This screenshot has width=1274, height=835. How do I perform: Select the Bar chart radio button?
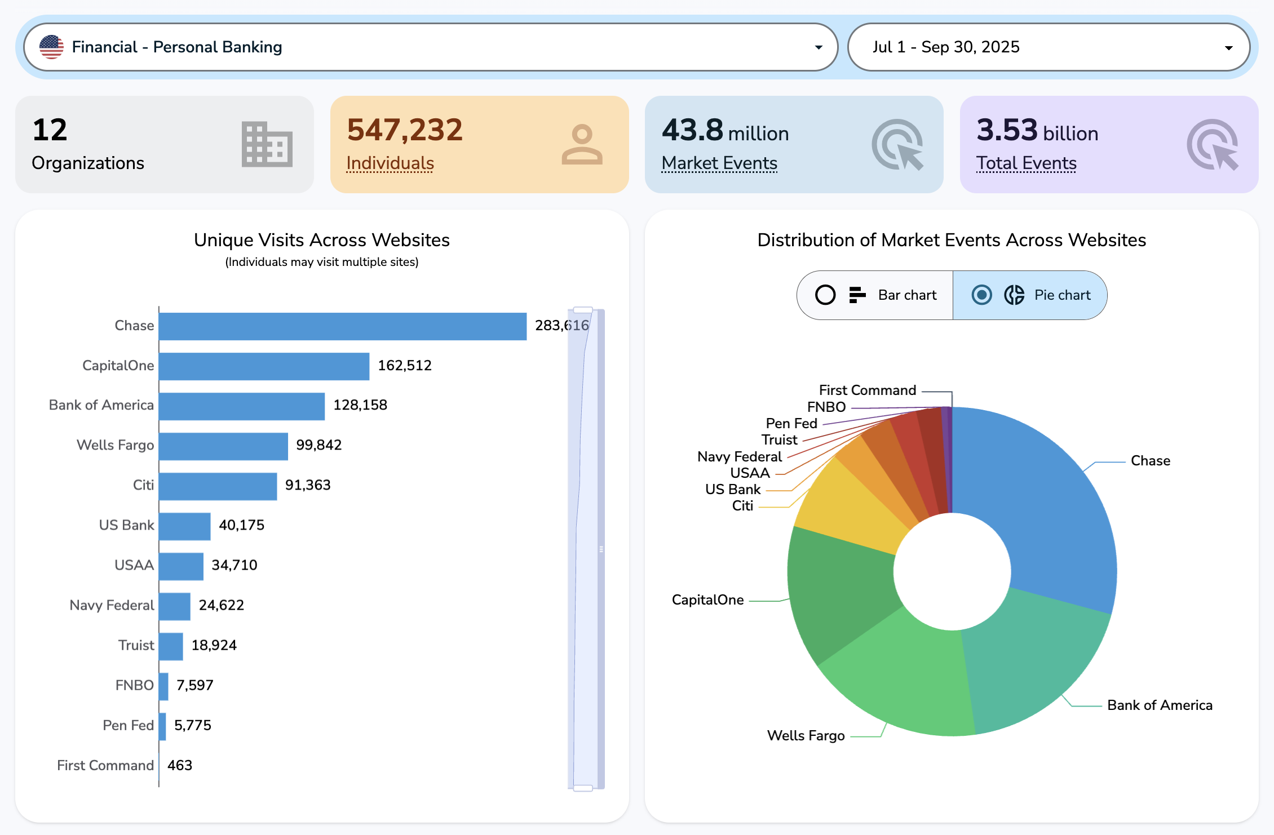click(825, 295)
